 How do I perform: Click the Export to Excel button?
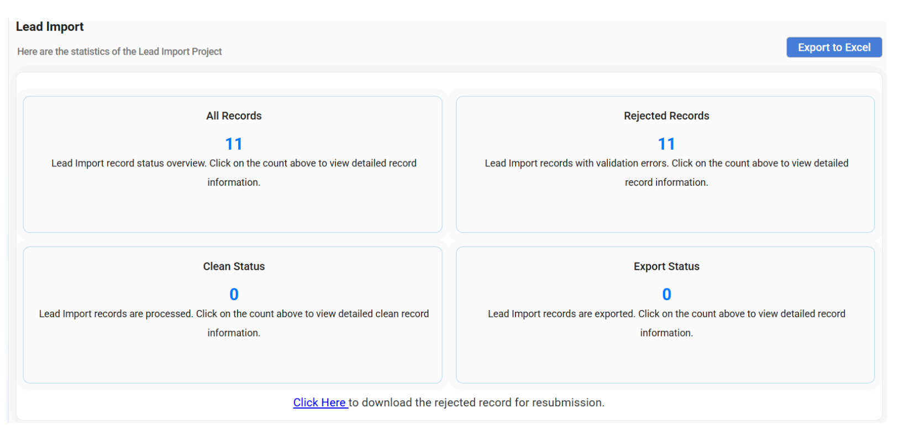[834, 48]
